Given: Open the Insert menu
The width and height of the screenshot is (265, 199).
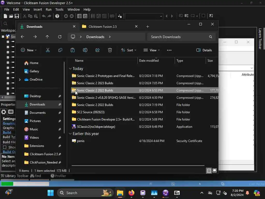Looking at the screenshot, I should click(38, 10).
